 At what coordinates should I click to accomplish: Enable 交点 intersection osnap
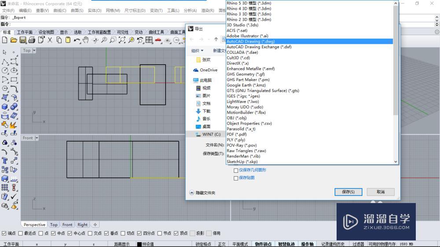pyautogui.click(x=90, y=233)
